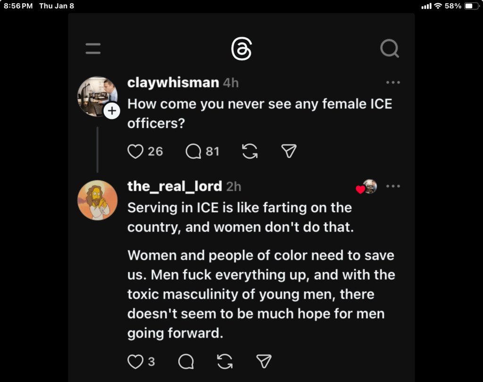Follow claywhisman using plus badge
This screenshot has width=483, height=382.
pos(112,111)
